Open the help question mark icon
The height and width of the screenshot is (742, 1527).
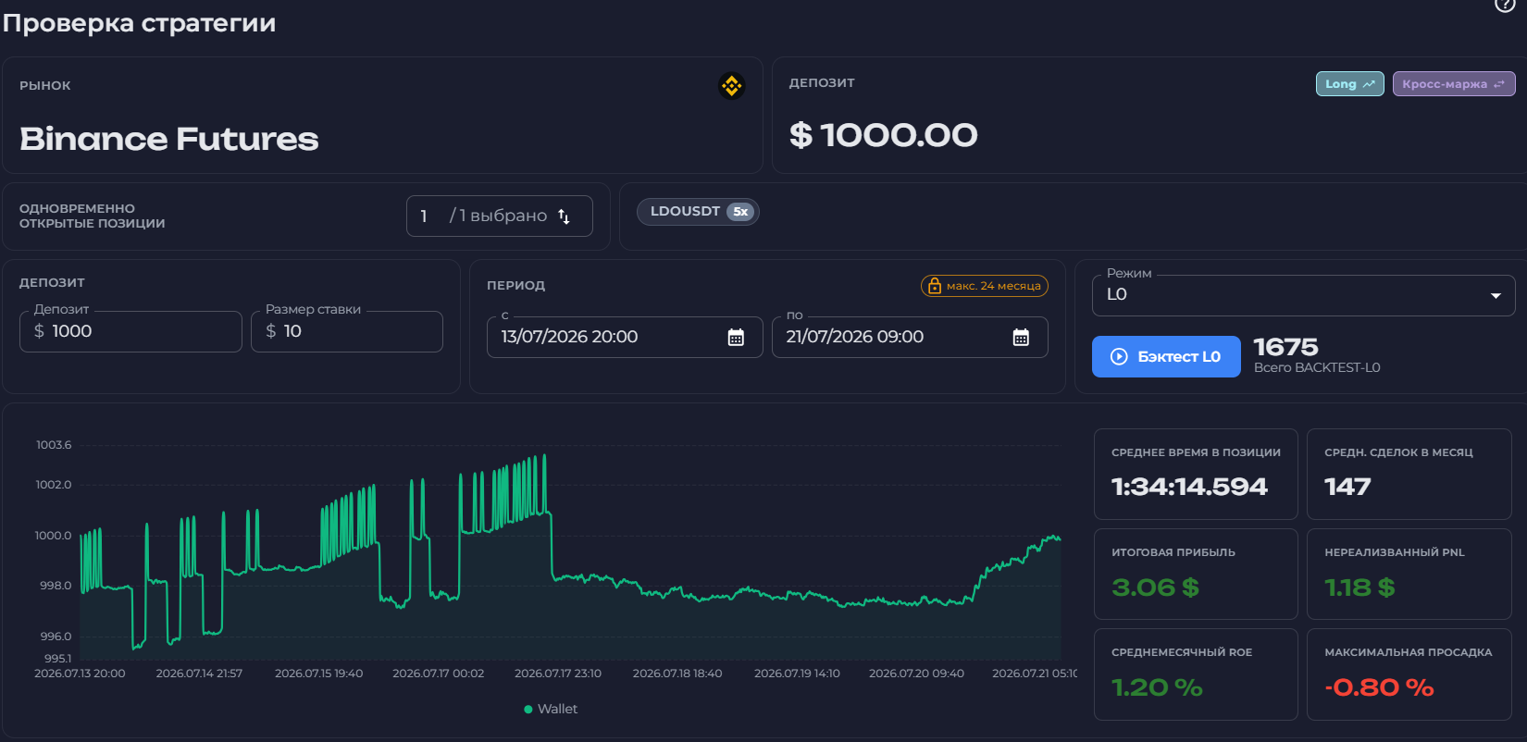tap(1506, 5)
